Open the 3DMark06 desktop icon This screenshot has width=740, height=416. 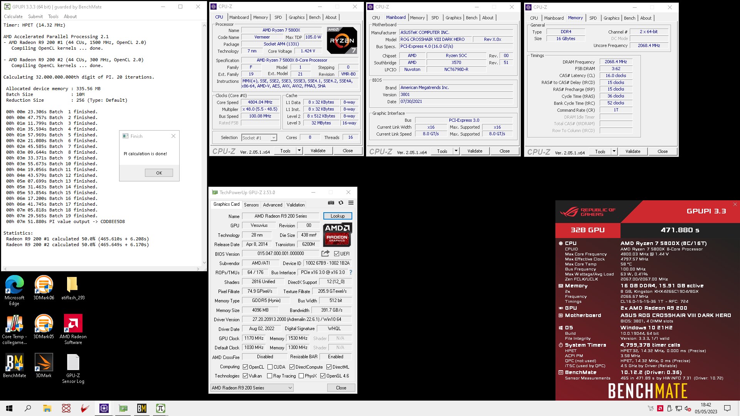coord(44,288)
